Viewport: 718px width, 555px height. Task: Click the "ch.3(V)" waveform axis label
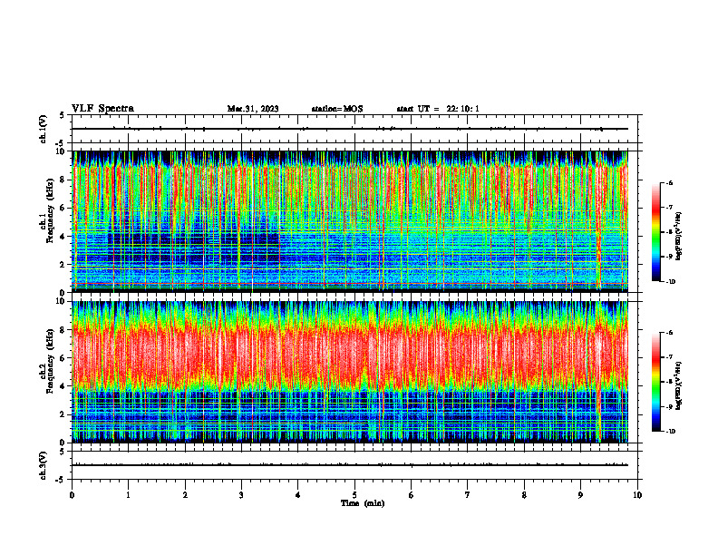(43, 465)
